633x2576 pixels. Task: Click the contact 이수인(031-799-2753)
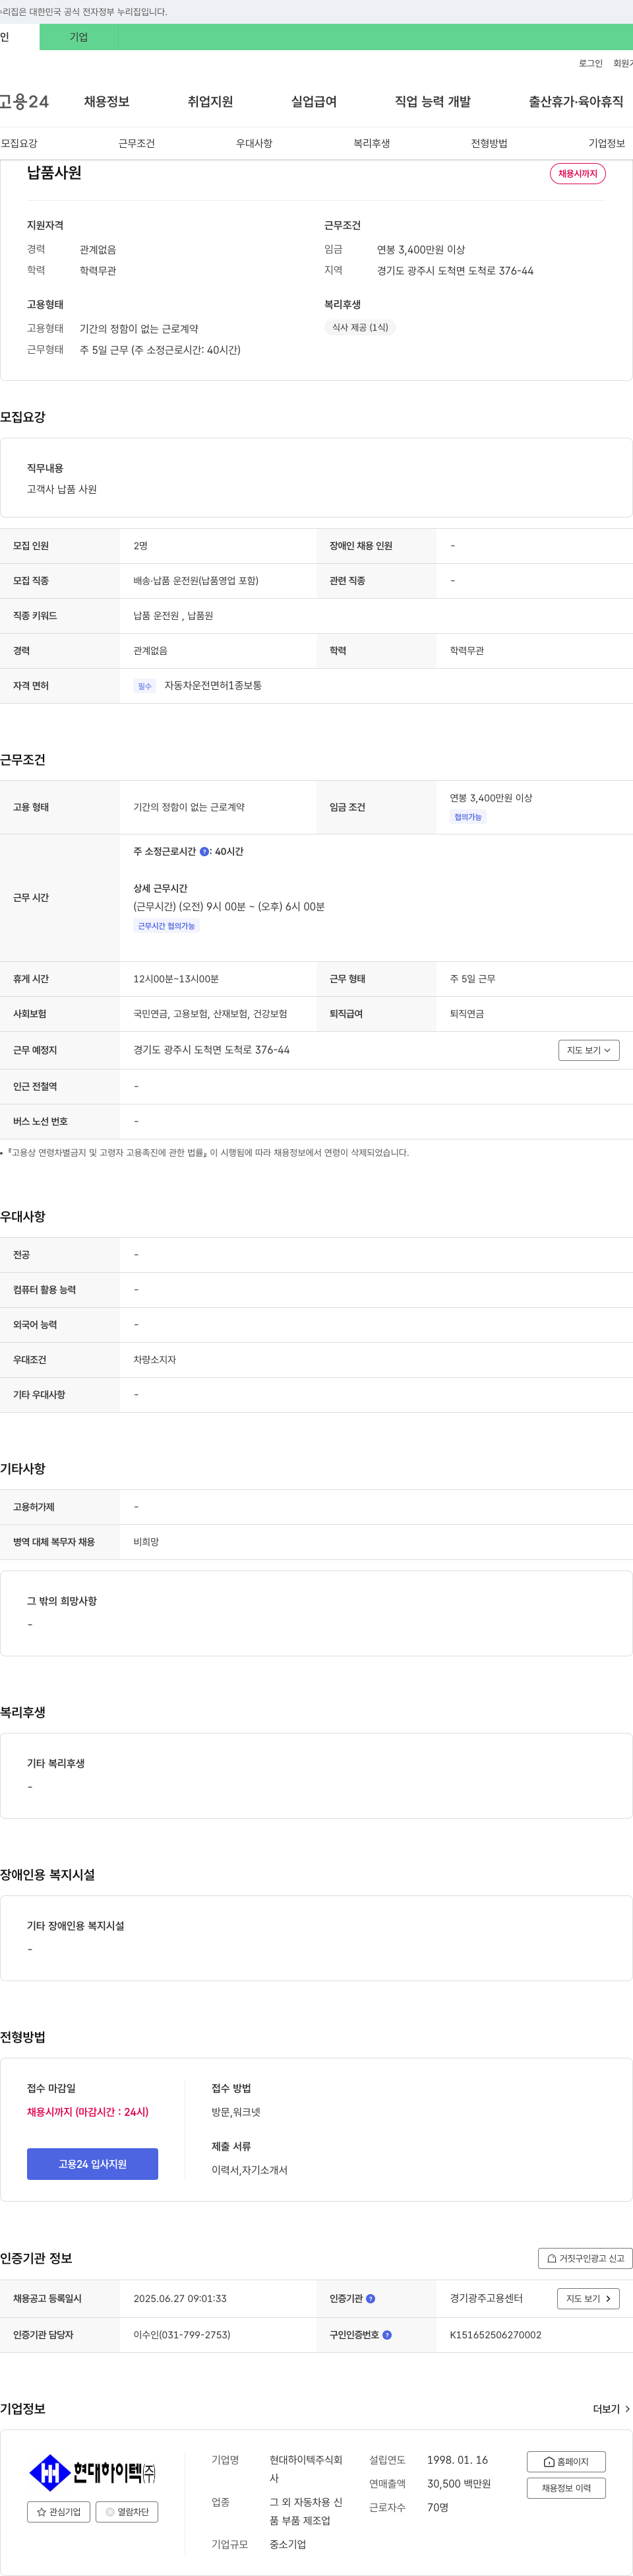pos(183,2335)
